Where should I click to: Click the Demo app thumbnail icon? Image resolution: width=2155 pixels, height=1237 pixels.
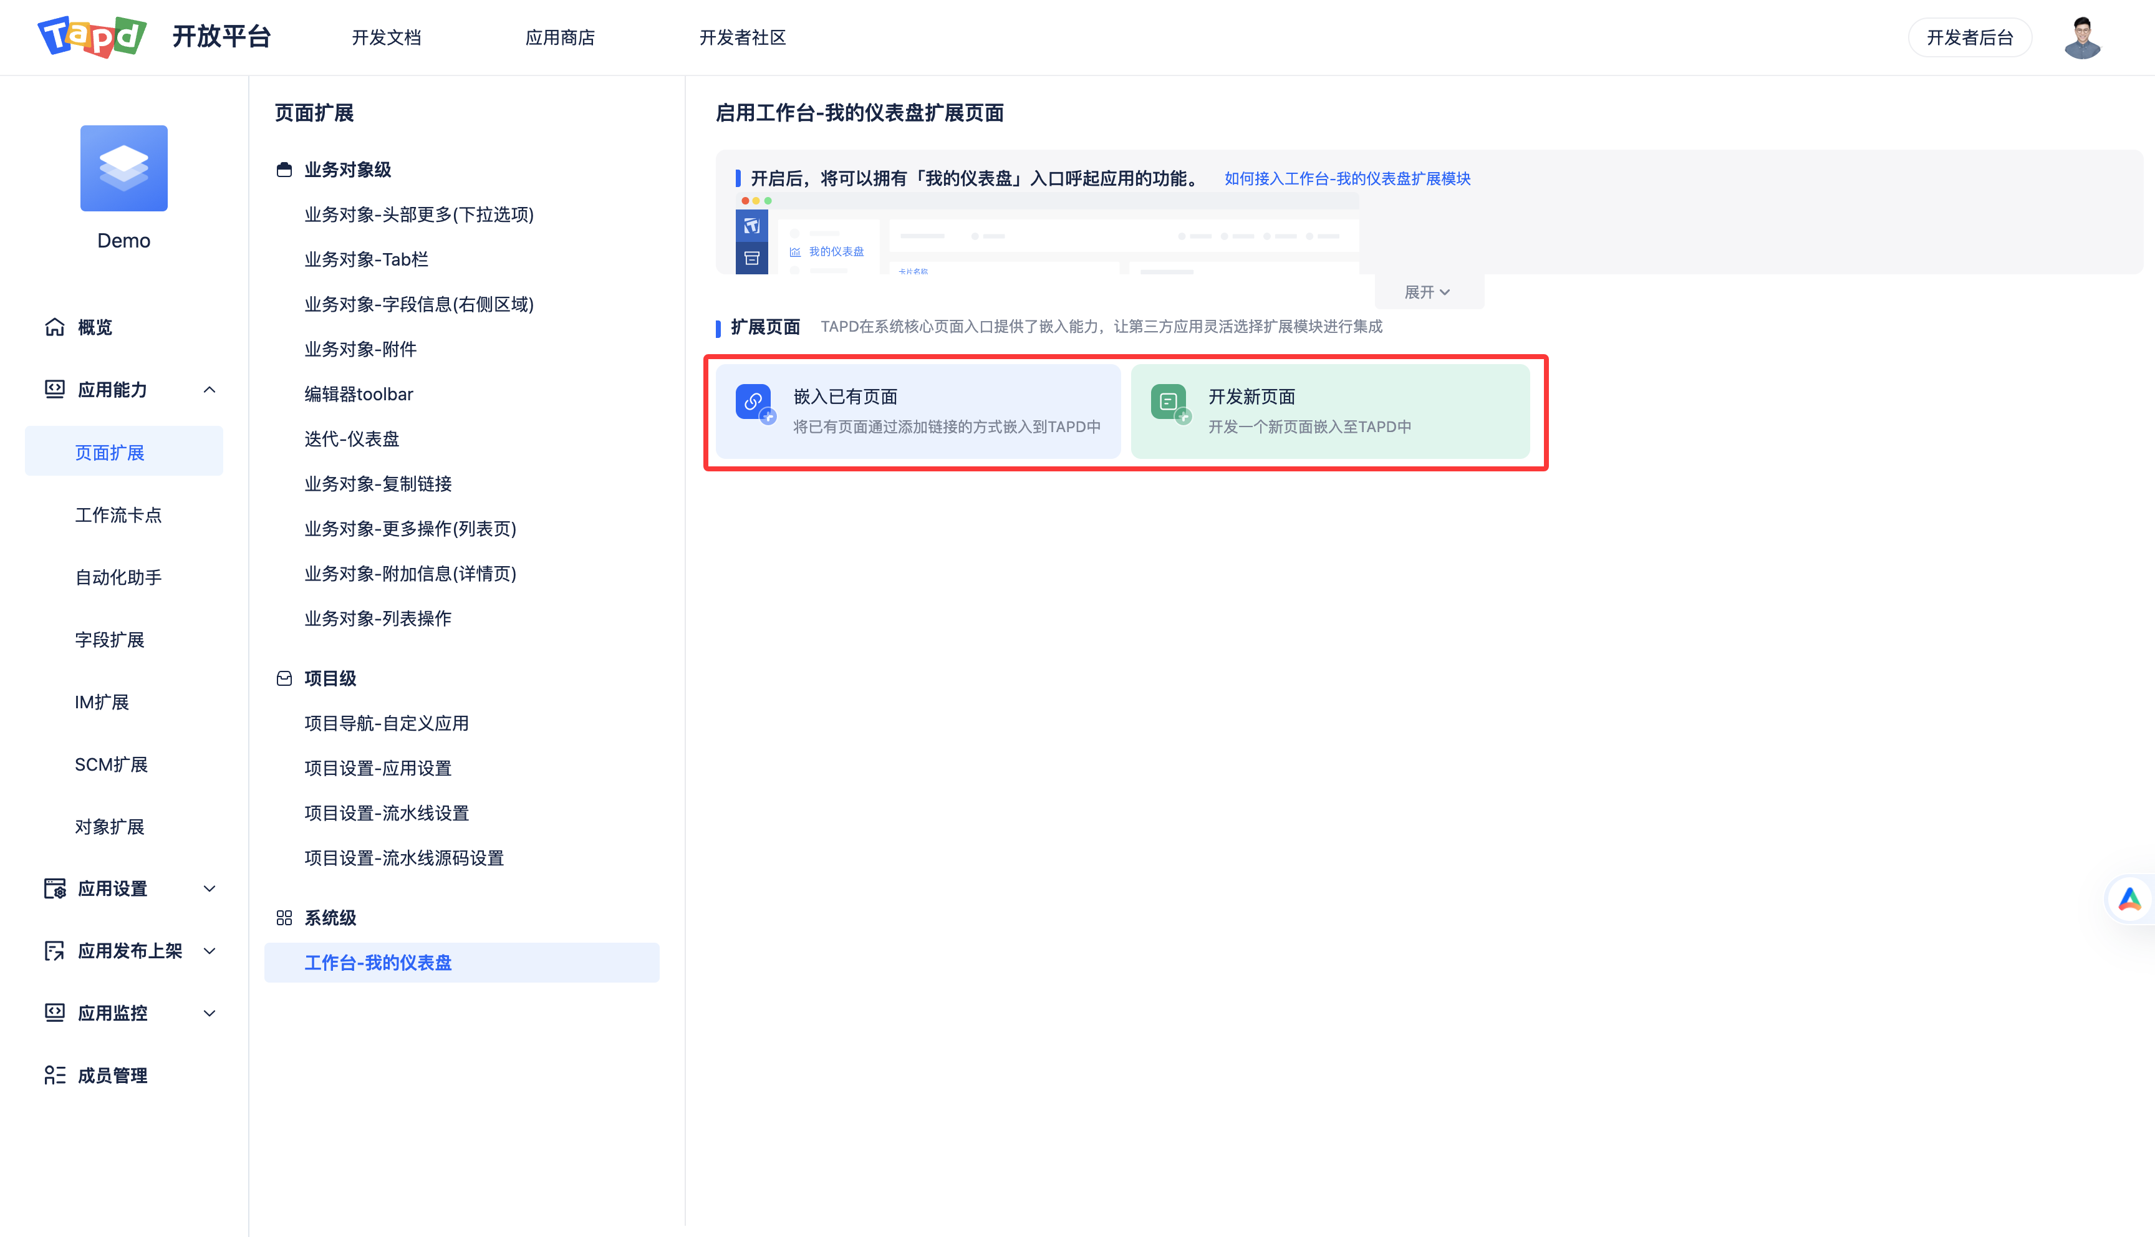point(124,168)
